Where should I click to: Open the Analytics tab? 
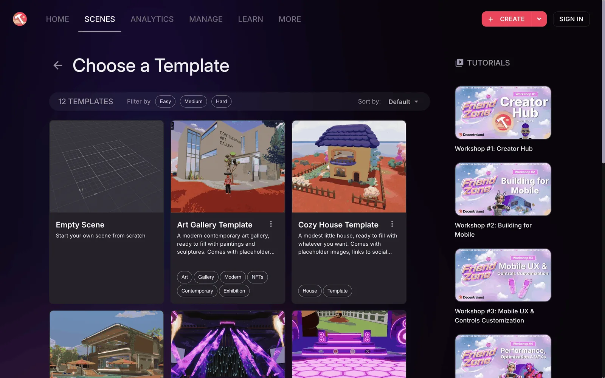[x=152, y=19]
